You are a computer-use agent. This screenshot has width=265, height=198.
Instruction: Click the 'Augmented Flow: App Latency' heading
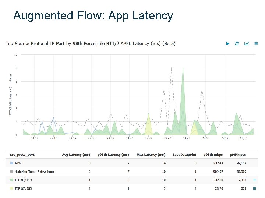point(93,16)
